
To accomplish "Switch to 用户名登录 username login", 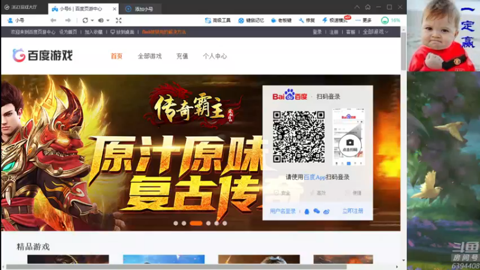I will point(283,211).
